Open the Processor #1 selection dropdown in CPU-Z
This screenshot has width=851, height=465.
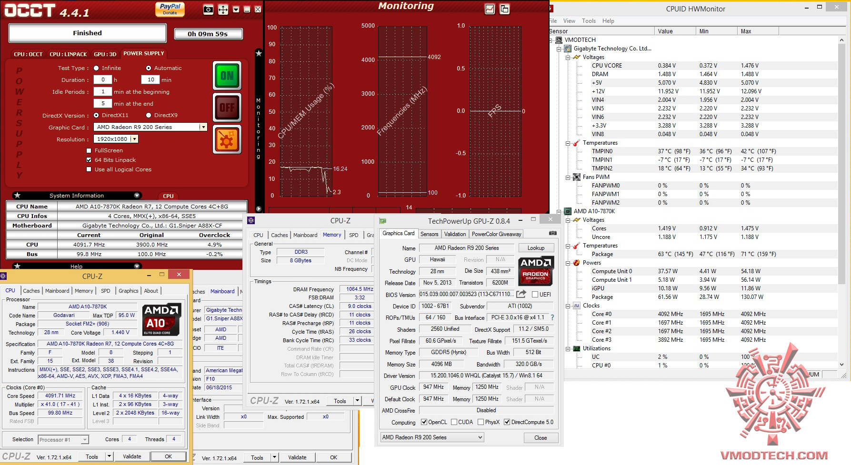[85, 440]
